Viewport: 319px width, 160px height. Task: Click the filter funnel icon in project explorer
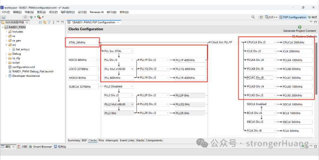(49, 22)
